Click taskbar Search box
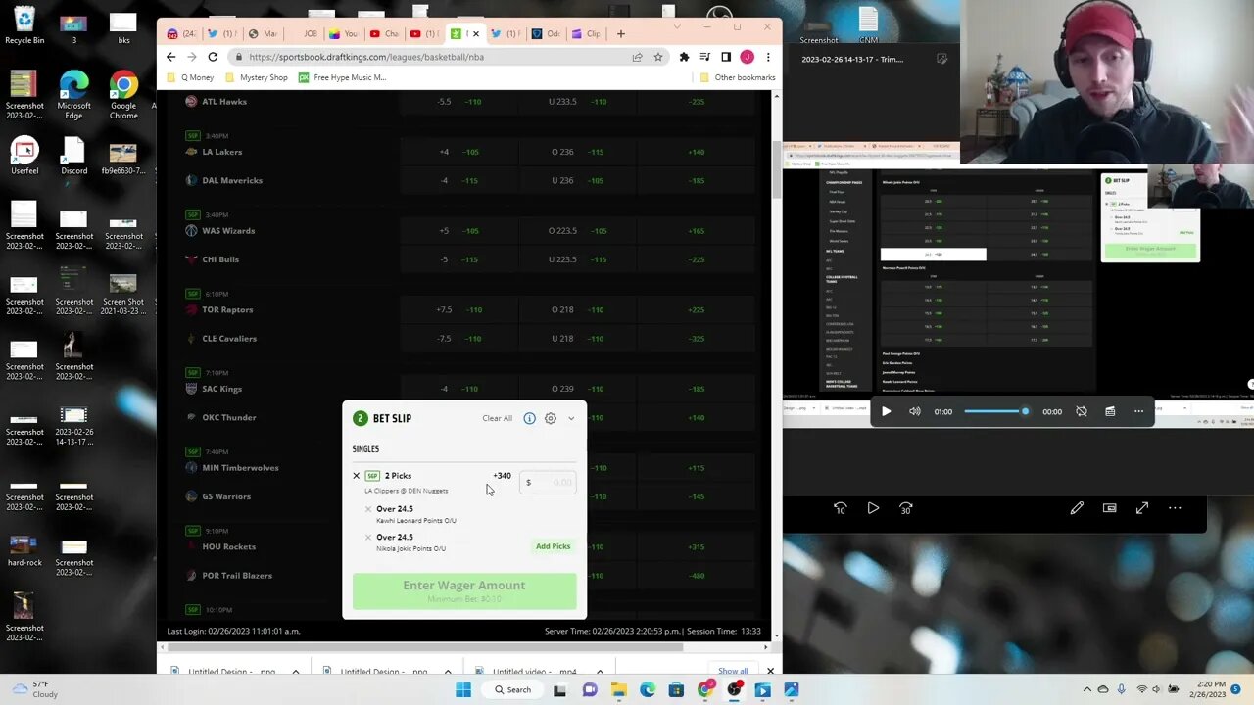The image size is (1254, 705). click(x=512, y=690)
